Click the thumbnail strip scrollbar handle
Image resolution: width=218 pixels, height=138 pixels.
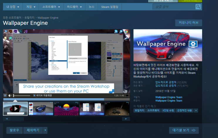point(18,119)
